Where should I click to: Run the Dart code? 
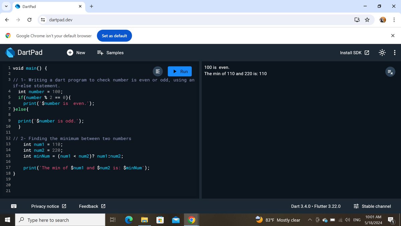click(x=180, y=71)
